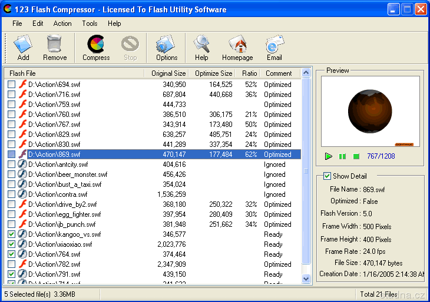Open the Homepage toolbar icon

tap(237, 47)
